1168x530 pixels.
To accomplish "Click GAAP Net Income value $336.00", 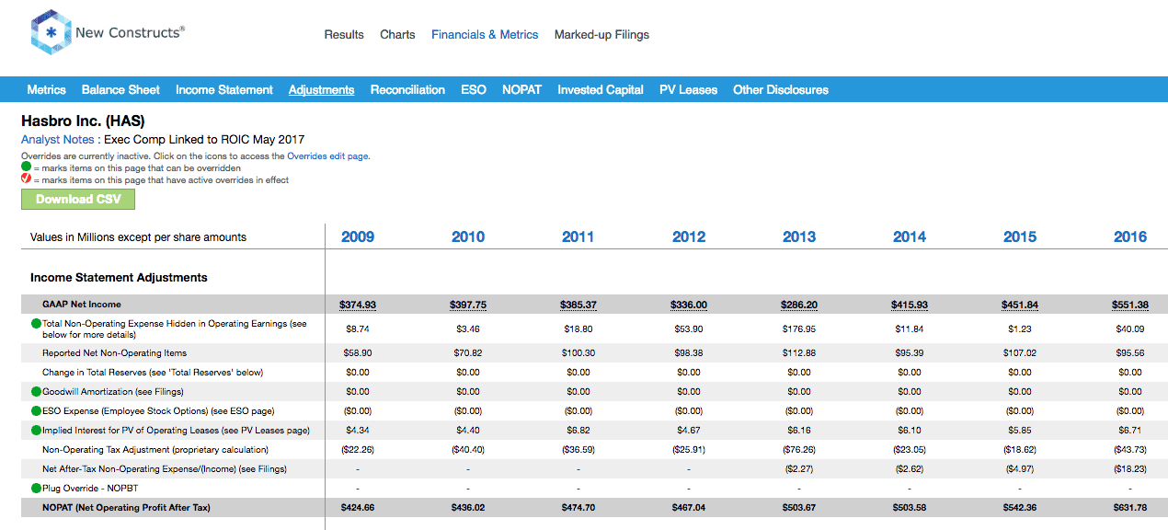I will (689, 305).
